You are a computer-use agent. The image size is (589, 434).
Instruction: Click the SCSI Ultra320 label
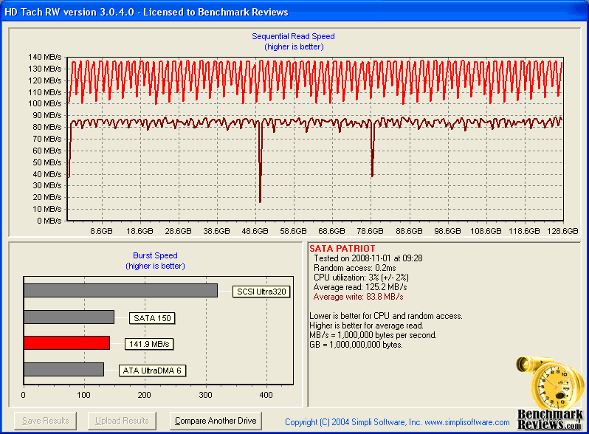click(261, 292)
